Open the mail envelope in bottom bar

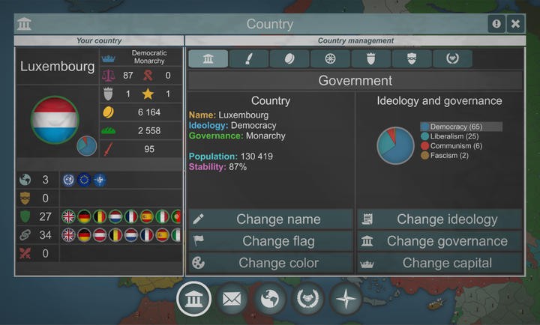pyautogui.click(x=232, y=299)
